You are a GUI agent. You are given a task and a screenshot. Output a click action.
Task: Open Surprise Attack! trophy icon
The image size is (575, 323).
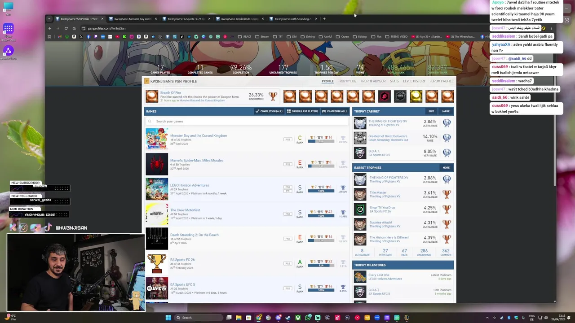pyautogui.click(x=360, y=224)
